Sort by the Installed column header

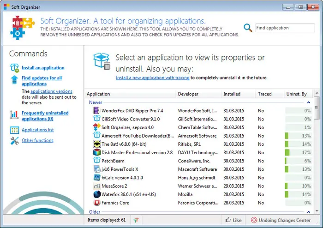239,94
